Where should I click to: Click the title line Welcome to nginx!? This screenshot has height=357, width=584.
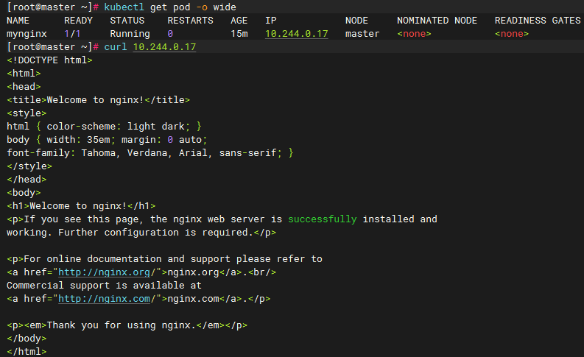pyautogui.click(x=98, y=100)
